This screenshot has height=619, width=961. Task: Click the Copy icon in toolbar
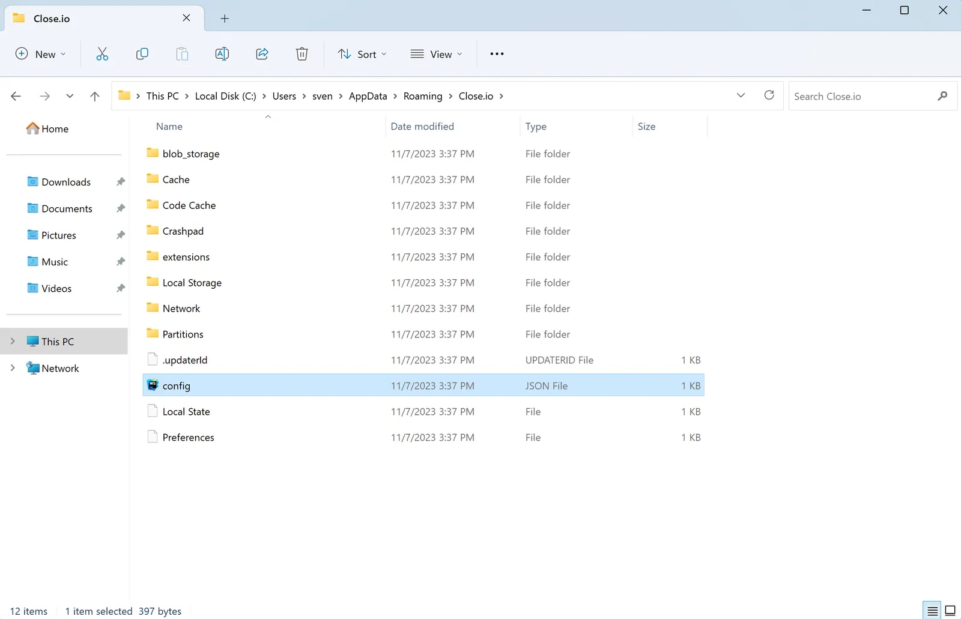[x=142, y=54]
